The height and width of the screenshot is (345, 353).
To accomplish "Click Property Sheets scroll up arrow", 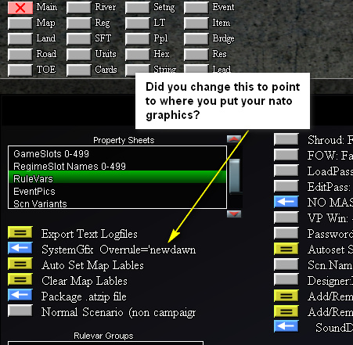I will pyautogui.click(x=234, y=139).
